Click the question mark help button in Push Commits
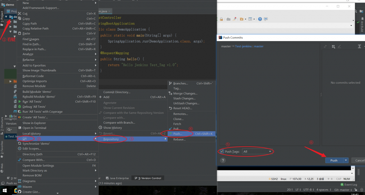Screen dimensions: 365x195 point(223,160)
